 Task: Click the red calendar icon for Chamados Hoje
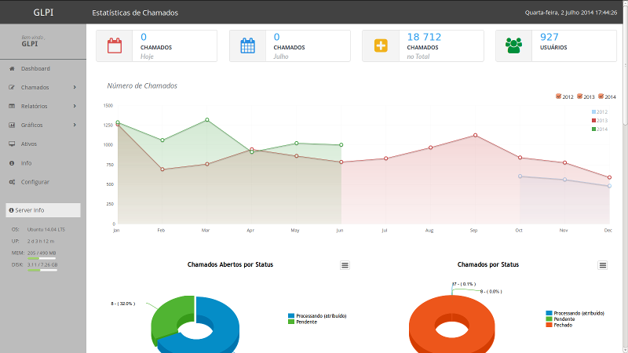[x=115, y=45]
